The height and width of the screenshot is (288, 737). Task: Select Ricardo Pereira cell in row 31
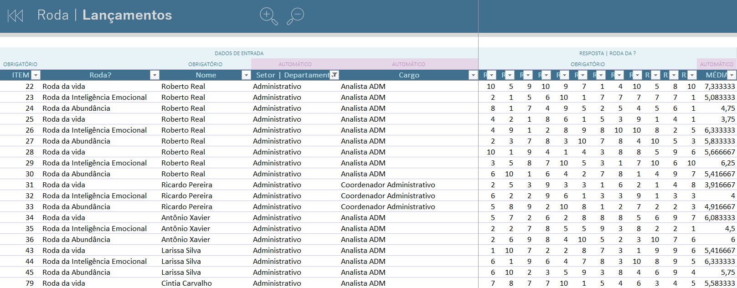point(186,185)
